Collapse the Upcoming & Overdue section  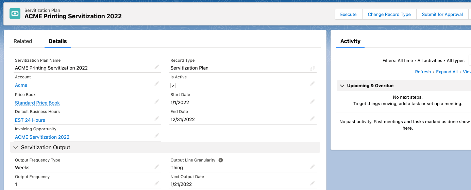click(x=342, y=86)
